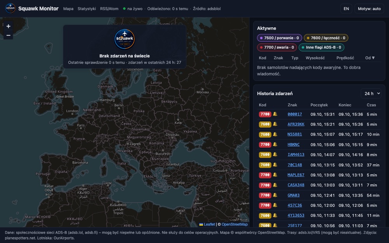This screenshot has width=389, height=243.
Task: Open the Statystyki nav item
Action: [x=87, y=9]
